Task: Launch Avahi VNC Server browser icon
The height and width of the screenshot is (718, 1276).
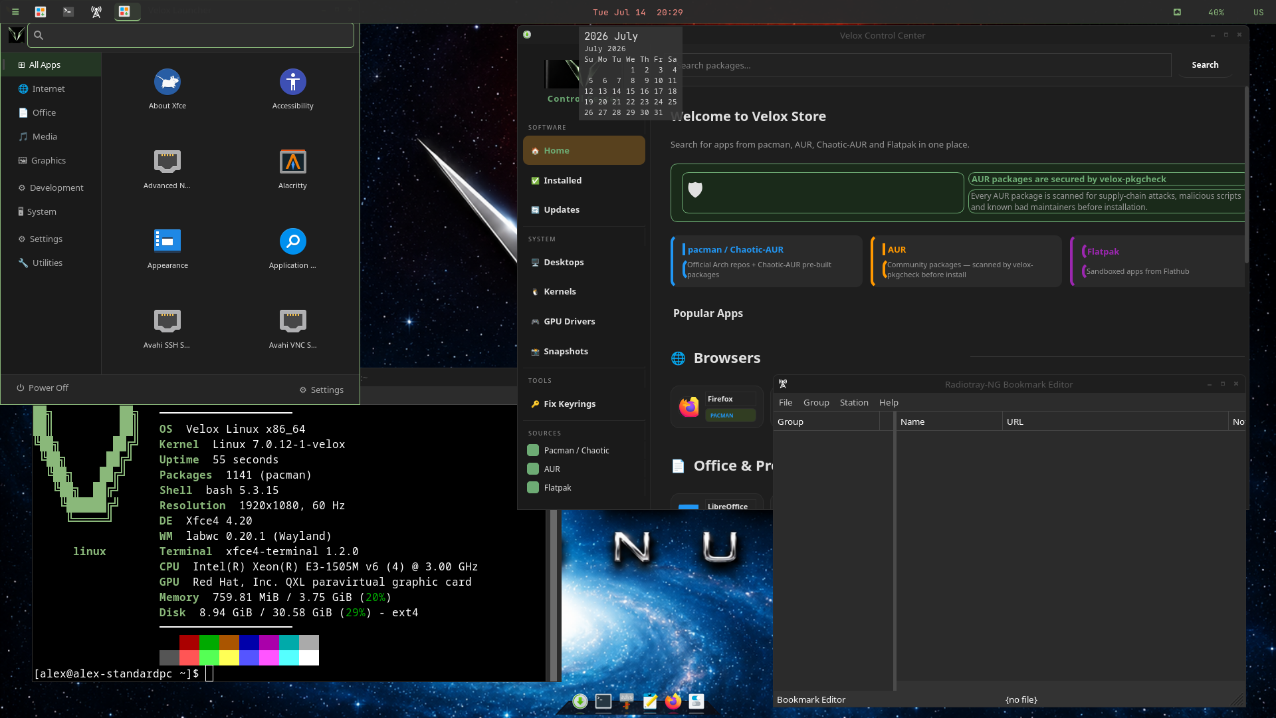Action: (x=292, y=321)
